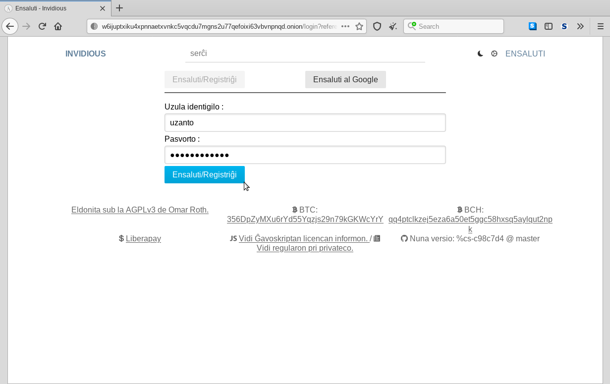Go to the browser home page icon
This screenshot has width=610, height=384.
click(58, 26)
